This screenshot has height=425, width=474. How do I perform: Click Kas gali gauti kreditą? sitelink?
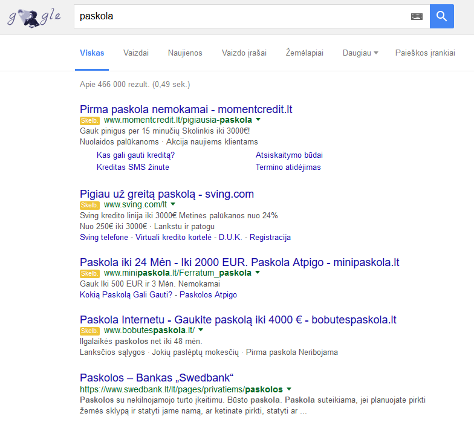point(135,155)
